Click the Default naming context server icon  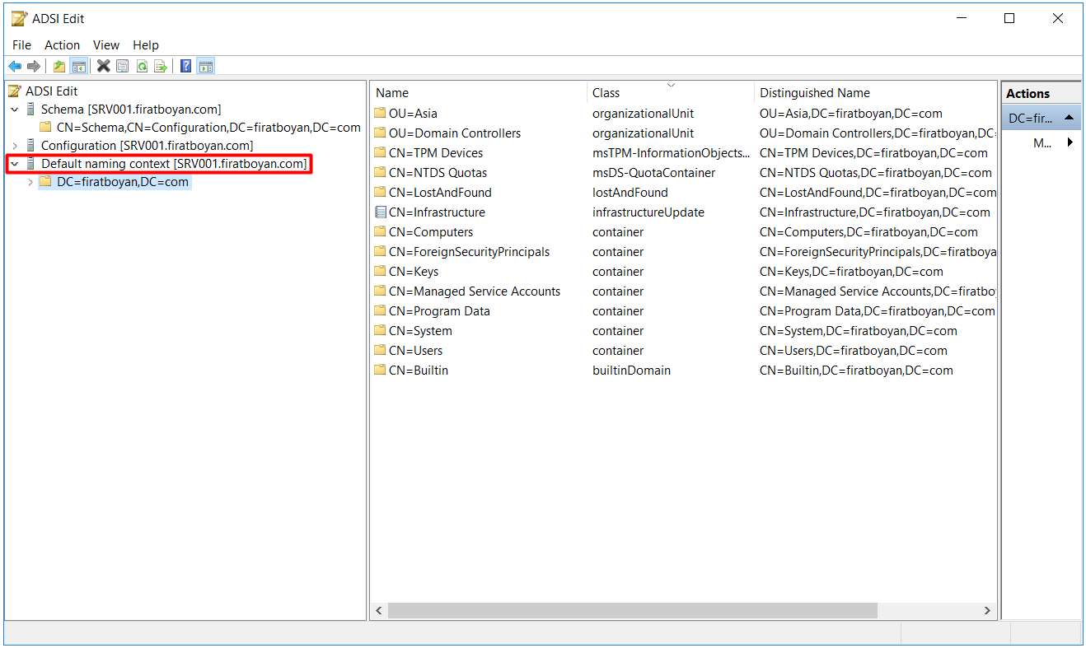[31, 164]
